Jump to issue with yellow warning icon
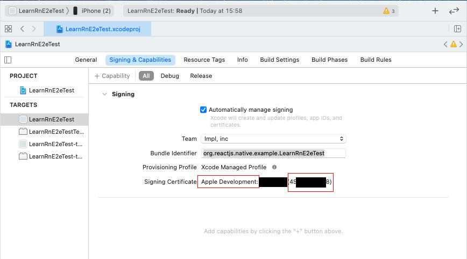This screenshot has width=467, height=259. 454,44
